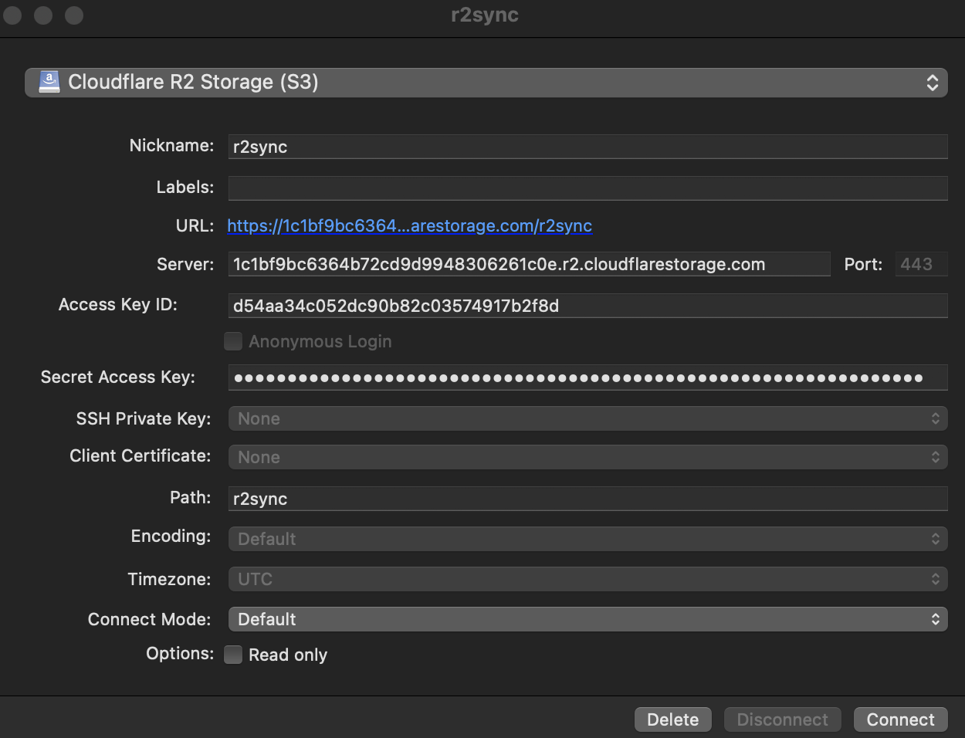
Task: Open the Timezone dropdown set to UTC
Action: pyautogui.click(x=587, y=579)
